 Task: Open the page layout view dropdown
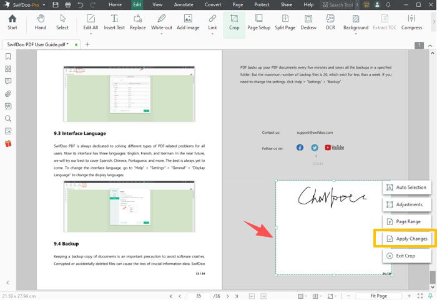(317, 296)
